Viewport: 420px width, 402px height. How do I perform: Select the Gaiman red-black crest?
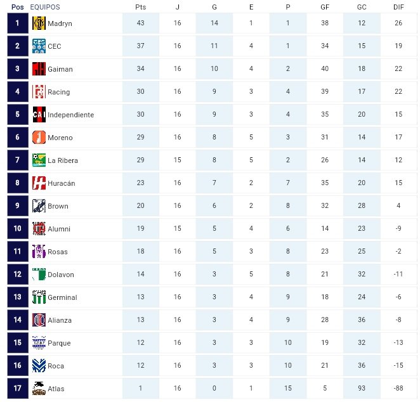coord(39,68)
